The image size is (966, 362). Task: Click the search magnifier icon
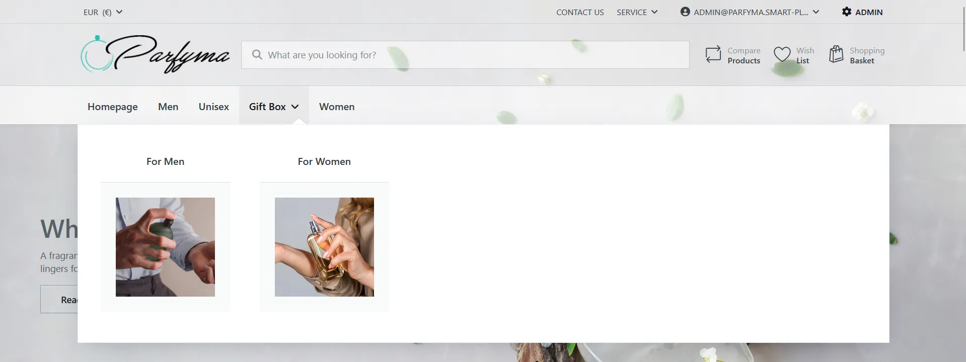pyautogui.click(x=257, y=54)
